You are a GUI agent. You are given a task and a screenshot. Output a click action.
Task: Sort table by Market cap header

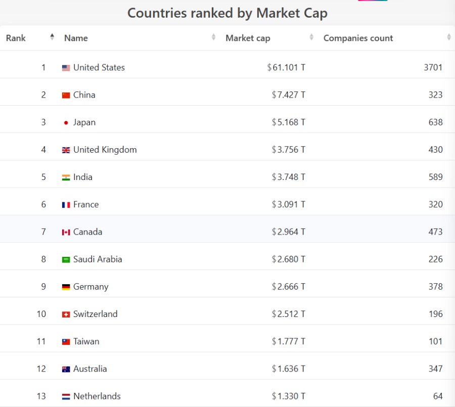pos(248,38)
